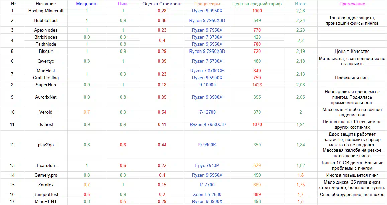Click the AurorixNet cell
The image size is (387, 205).
[46, 97]
